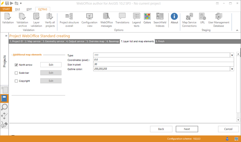Viewport: 241px width, 142px height.
Task: Select the move arrows sidebar icon
Action: (x=4, y=116)
